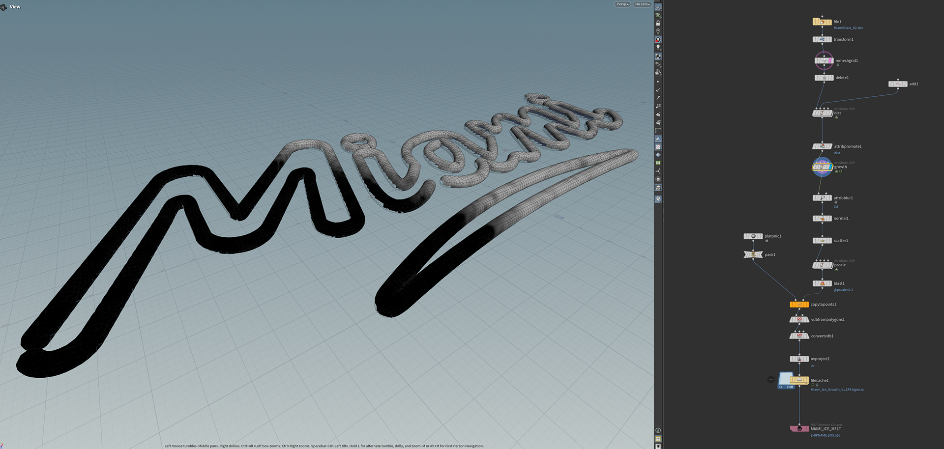Toggle the lock icon in viewport toolbar
Viewport: 944px width, 449px height.
coord(658,23)
